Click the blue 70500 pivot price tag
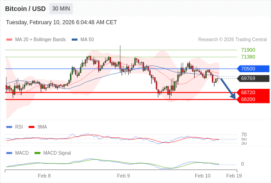 click(x=253, y=69)
